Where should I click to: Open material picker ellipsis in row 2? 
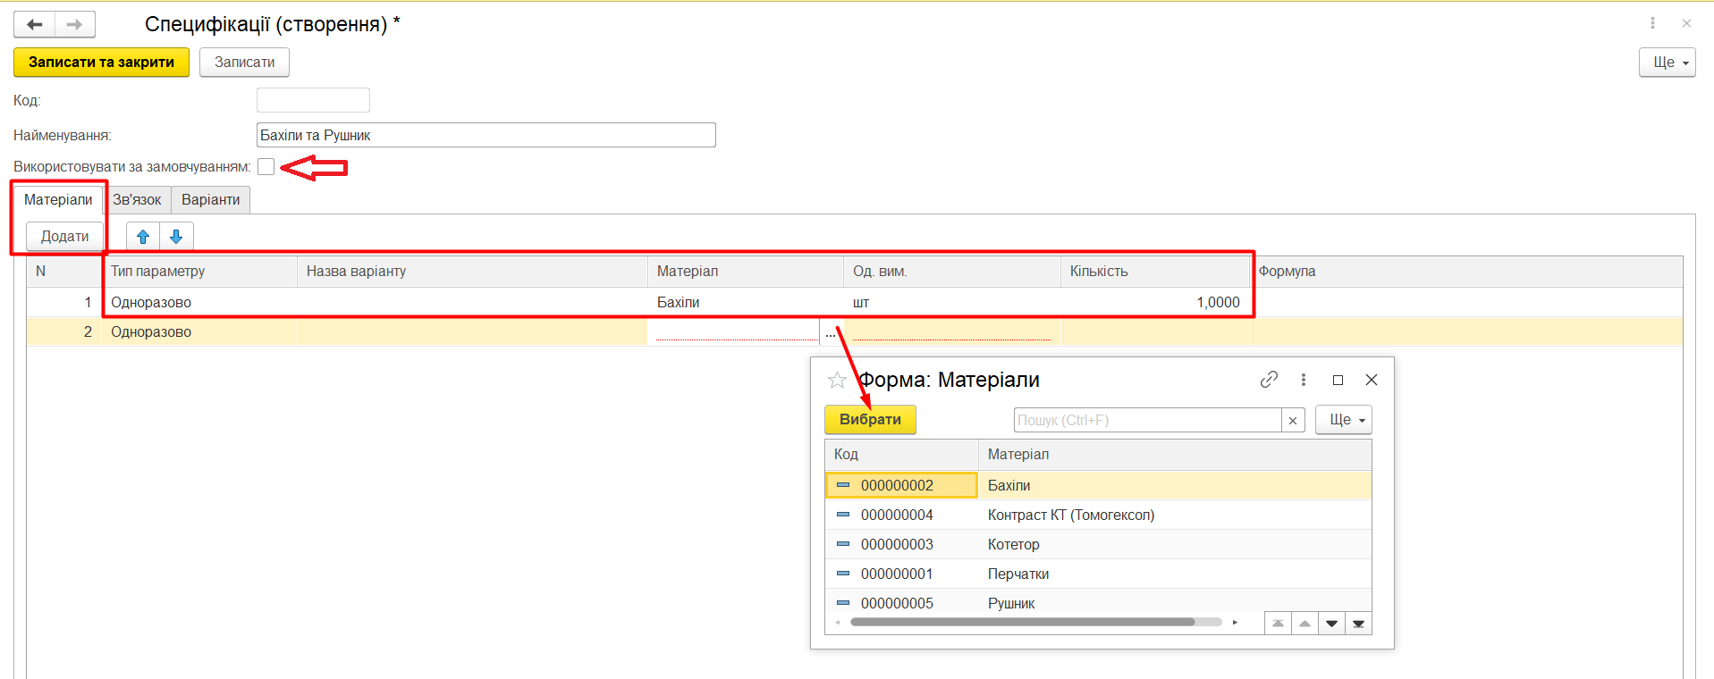click(x=830, y=332)
